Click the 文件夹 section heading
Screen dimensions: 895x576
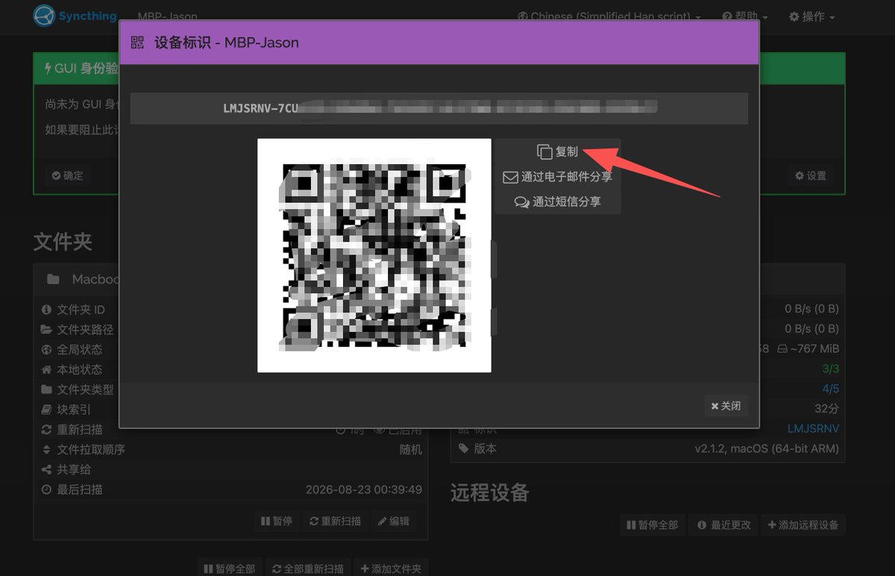pos(63,241)
